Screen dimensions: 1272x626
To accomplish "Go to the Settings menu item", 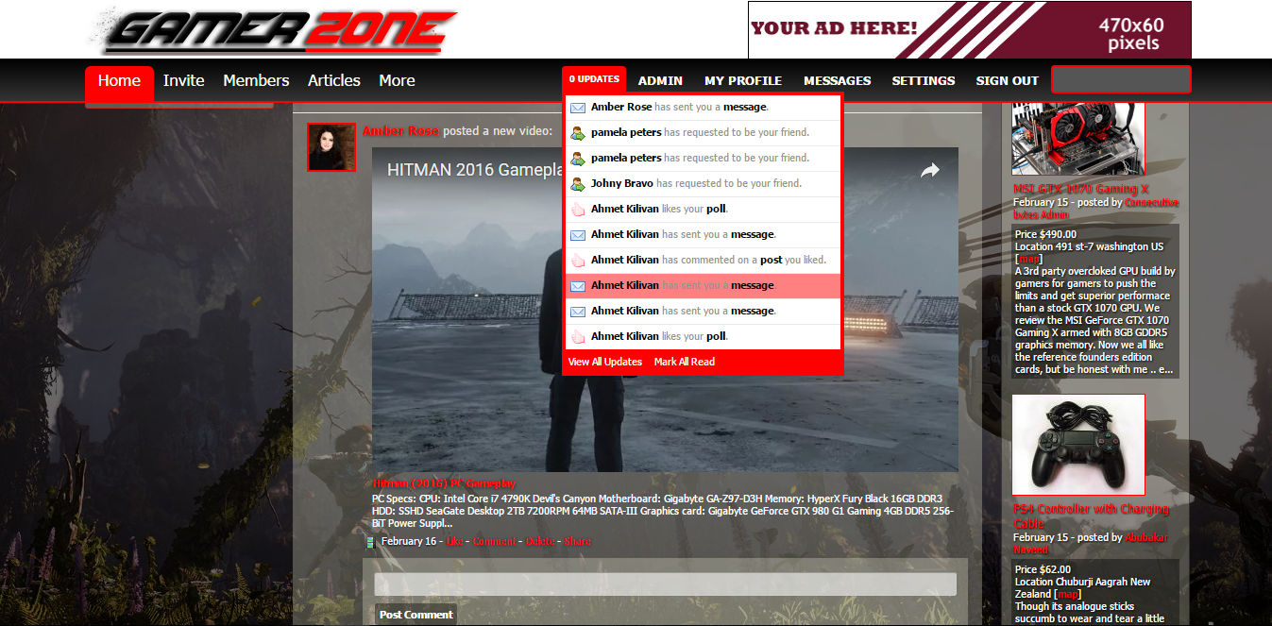I will (923, 81).
